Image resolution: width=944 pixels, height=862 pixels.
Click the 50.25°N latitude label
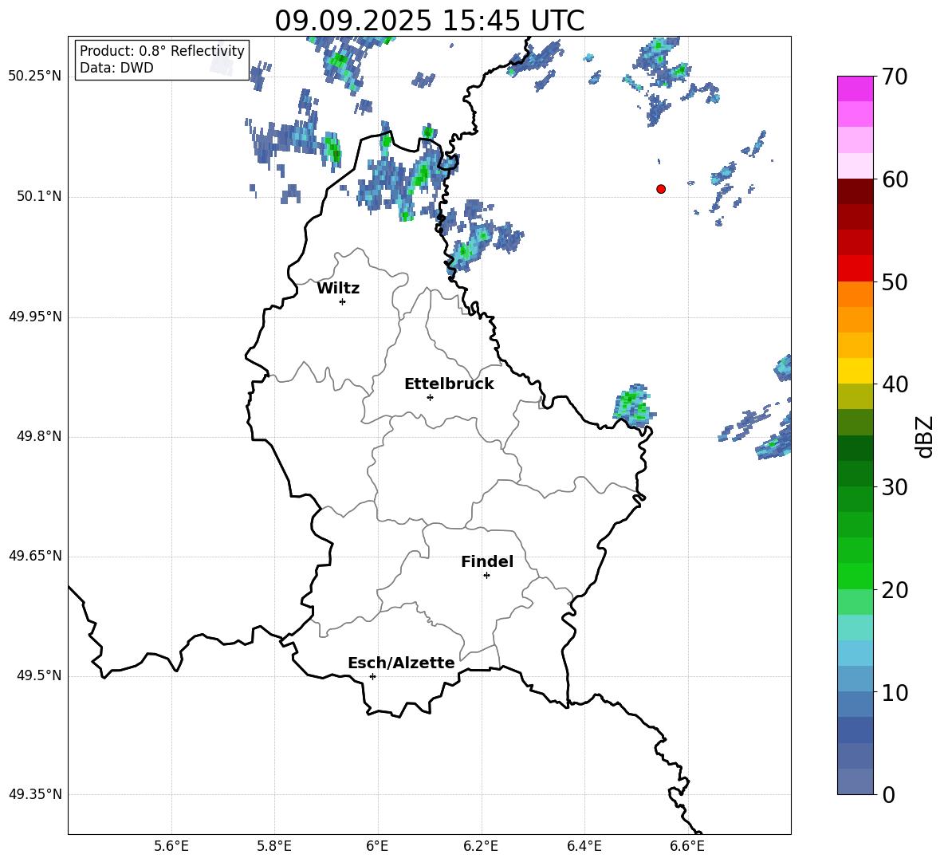(x=35, y=77)
